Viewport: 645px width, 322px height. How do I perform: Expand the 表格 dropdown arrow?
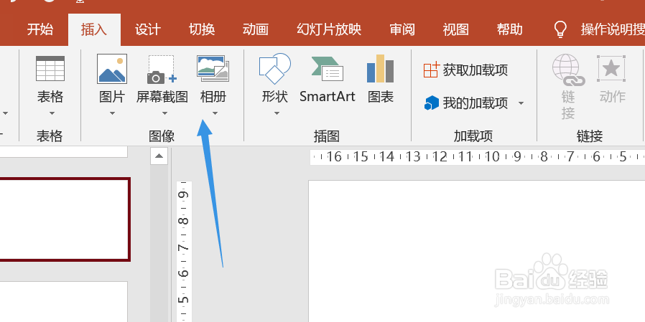coord(52,113)
